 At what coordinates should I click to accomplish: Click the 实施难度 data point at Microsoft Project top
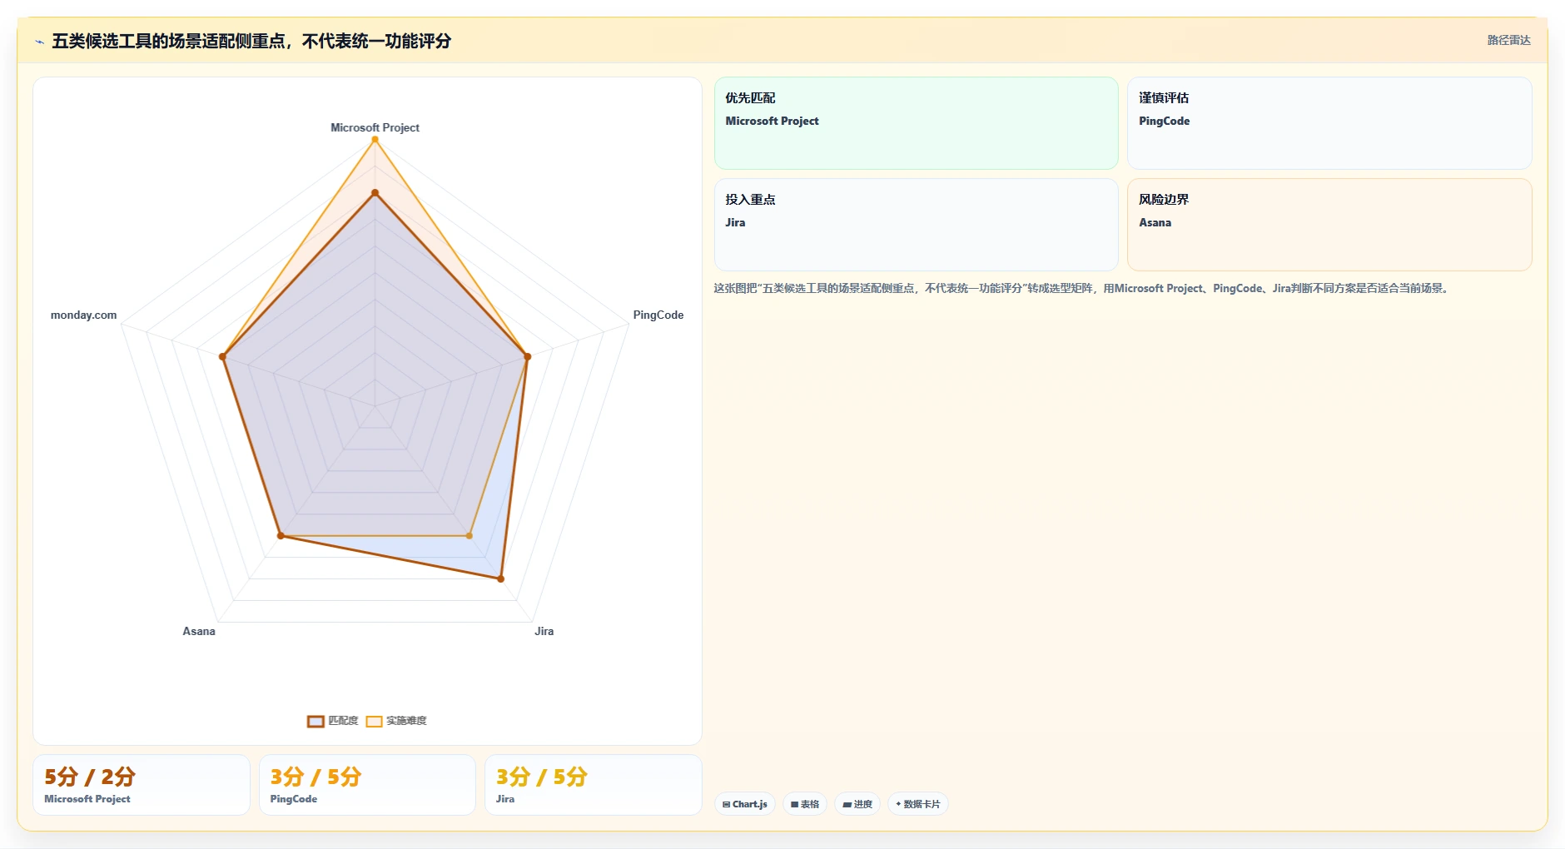pos(375,139)
